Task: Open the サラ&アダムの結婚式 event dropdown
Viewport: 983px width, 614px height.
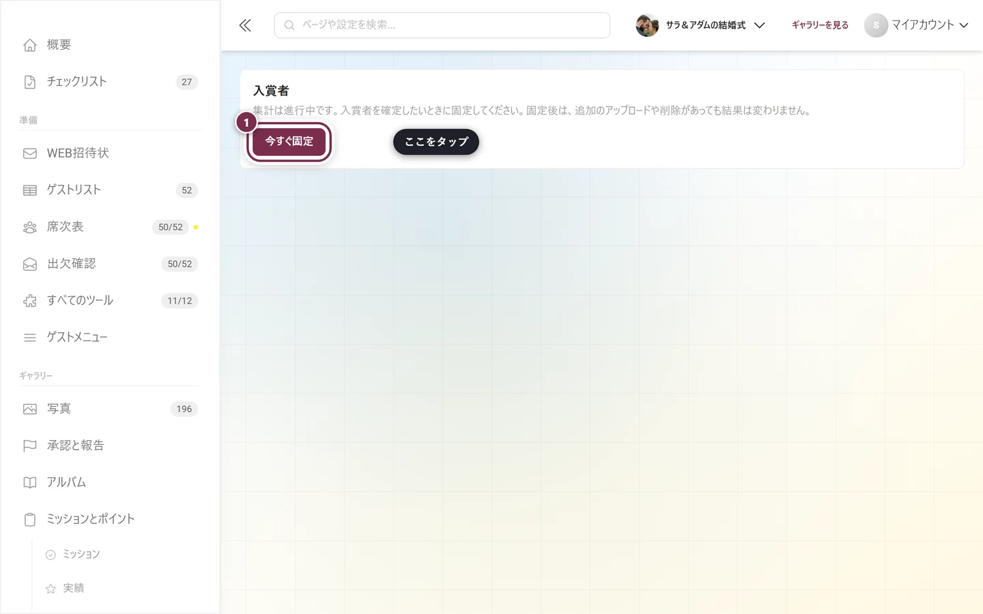Action: click(x=700, y=25)
